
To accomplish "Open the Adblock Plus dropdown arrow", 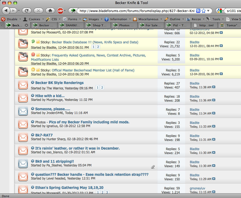I will click(x=65, y=11).
